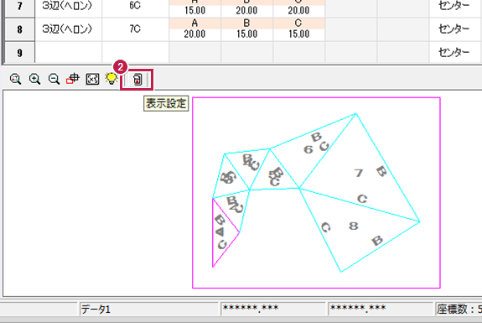The width and height of the screenshot is (482, 323).
Task: Fit entire drawing with zoom-all icon
Action: (92, 79)
